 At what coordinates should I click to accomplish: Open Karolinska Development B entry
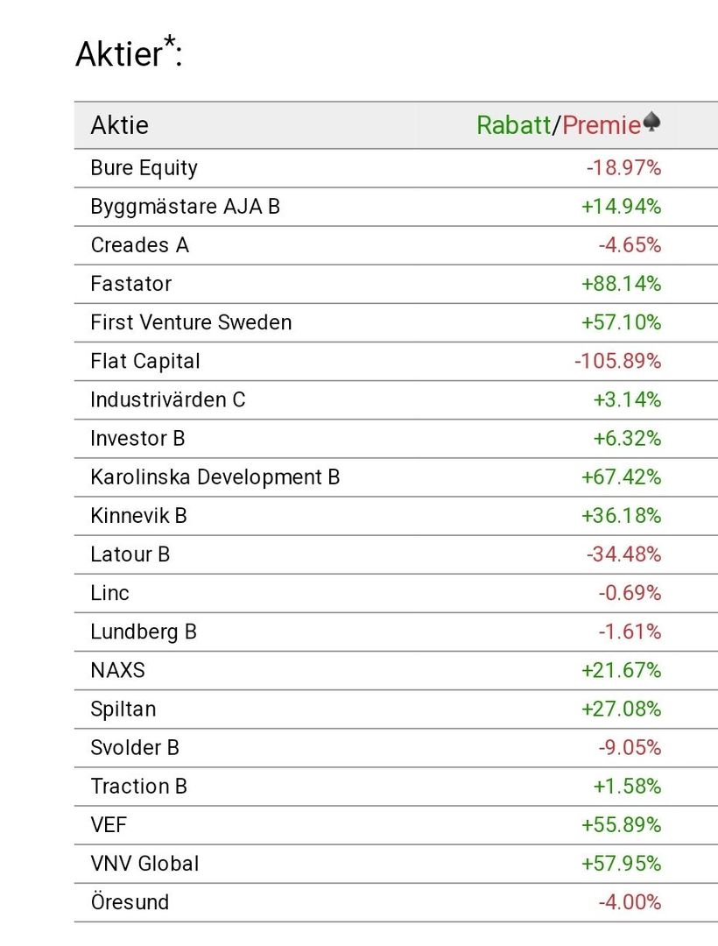pos(215,477)
